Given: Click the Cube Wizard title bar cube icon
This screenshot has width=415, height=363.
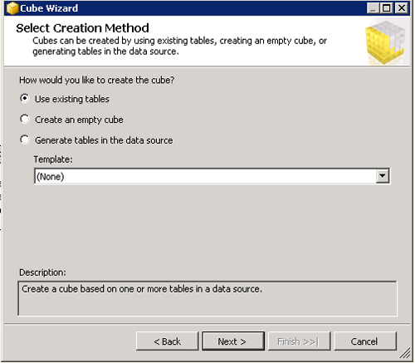Looking at the screenshot, I should click(12, 8).
